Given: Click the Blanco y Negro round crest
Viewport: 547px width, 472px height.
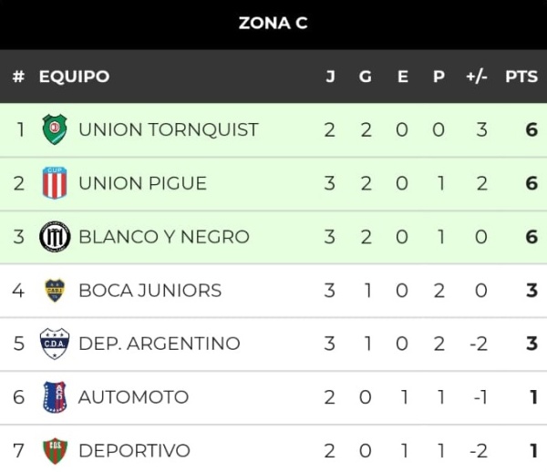Looking at the screenshot, I should tap(55, 236).
